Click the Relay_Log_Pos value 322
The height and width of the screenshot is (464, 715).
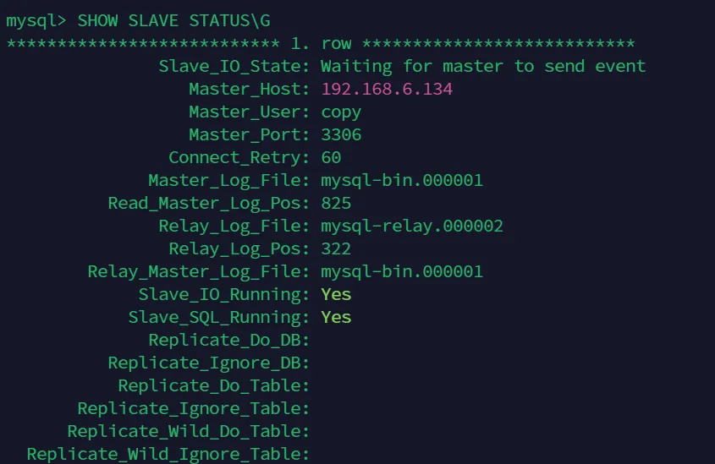pyautogui.click(x=336, y=248)
